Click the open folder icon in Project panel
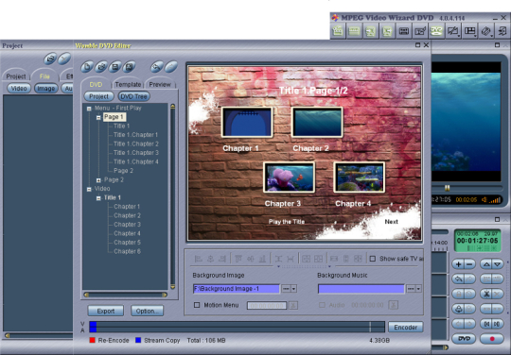511x355 pixels. pyautogui.click(x=50, y=59)
